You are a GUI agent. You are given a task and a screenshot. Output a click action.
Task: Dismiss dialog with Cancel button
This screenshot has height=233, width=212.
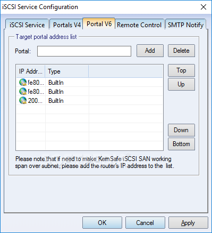(x=145, y=223)
